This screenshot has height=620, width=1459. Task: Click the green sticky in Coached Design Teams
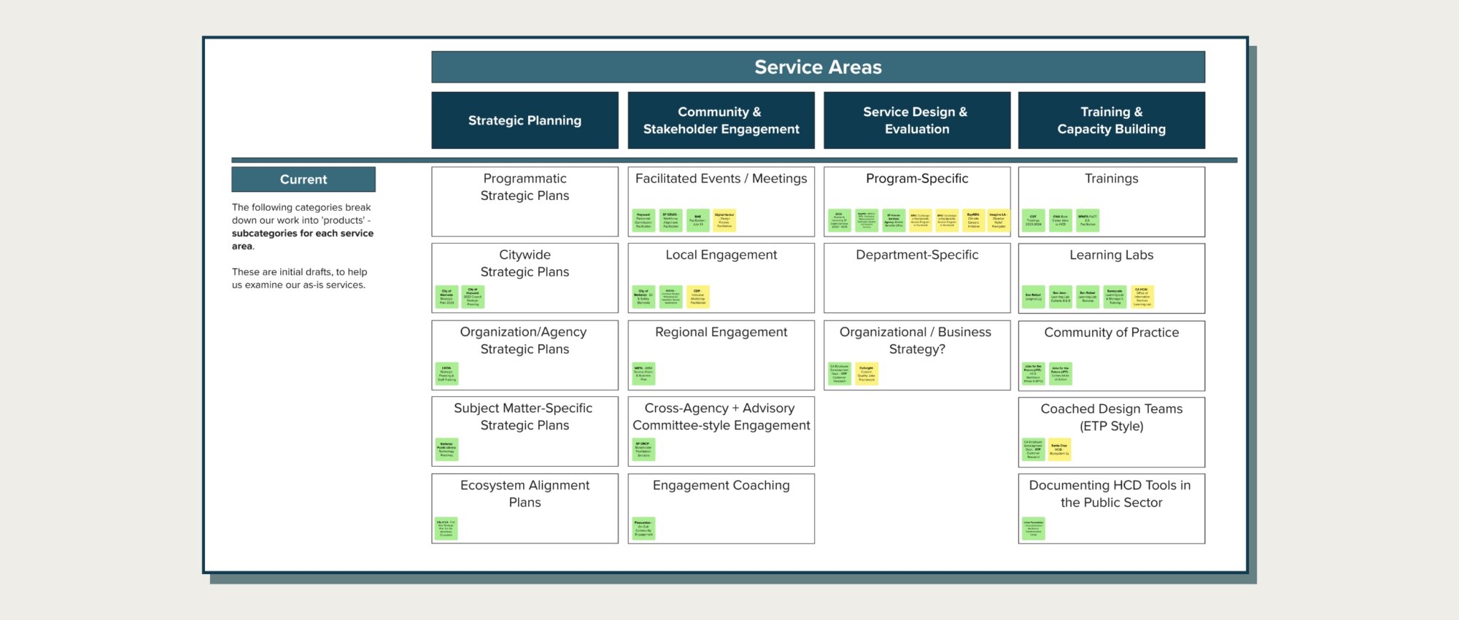(x=1033, y=450)
